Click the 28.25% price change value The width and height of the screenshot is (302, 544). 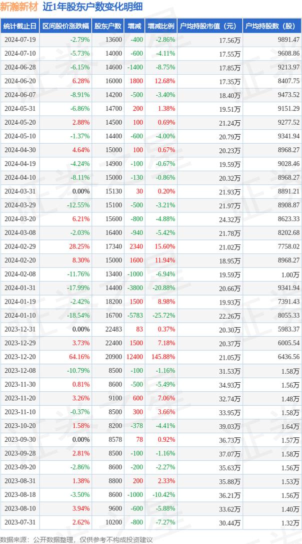(x=80, y=246)
